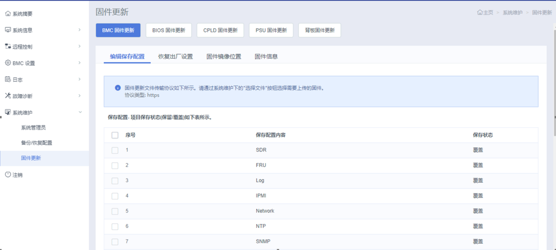Expand the 系统信息 menu chevron
Screen dimensions: 556x250
[x=79, y=30]
